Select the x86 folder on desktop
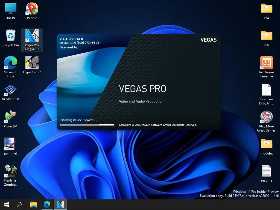This screenshot has height=210, width=280. tap(266, 38)
